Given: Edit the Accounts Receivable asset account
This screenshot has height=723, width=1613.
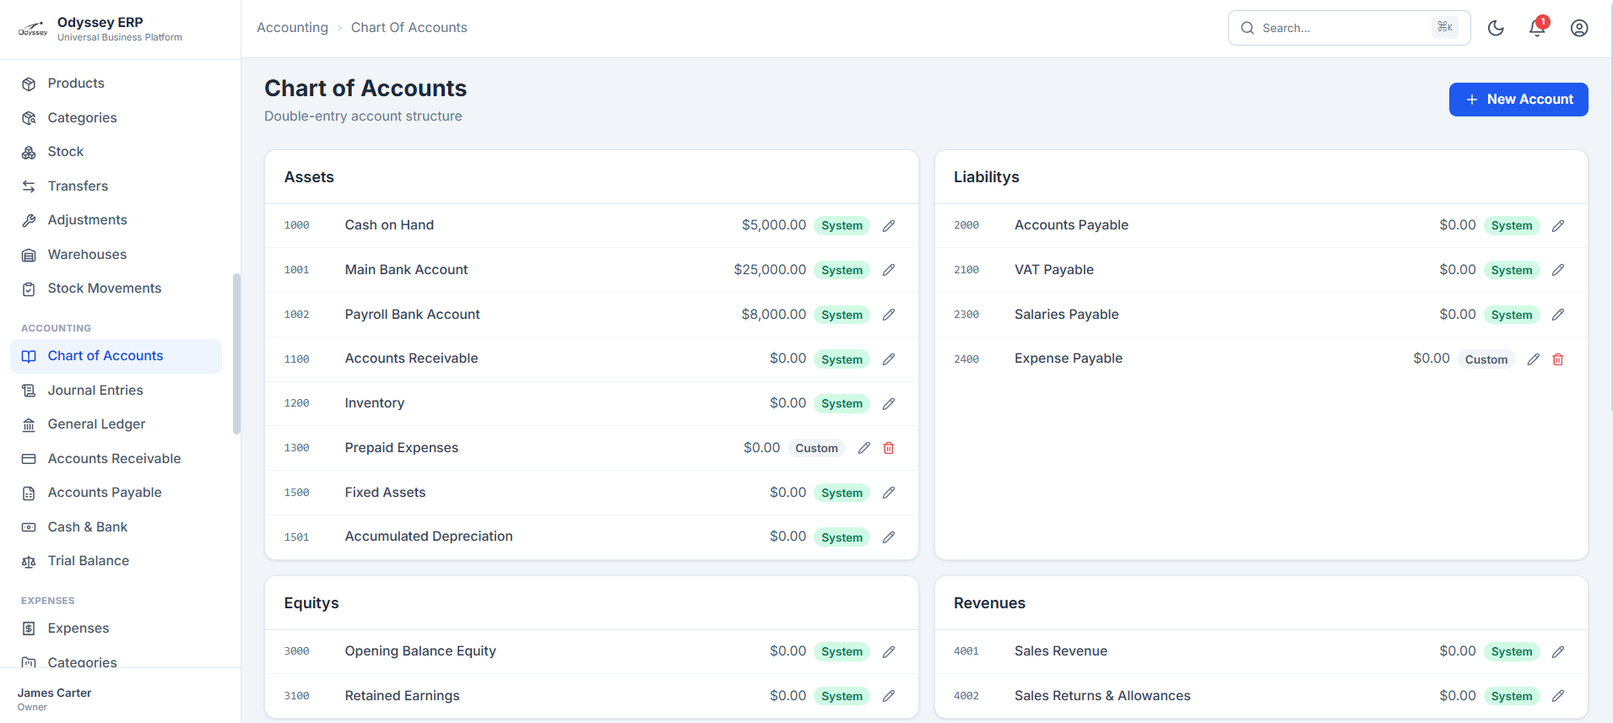Looking at the screenshot, I should pos(889,359).
